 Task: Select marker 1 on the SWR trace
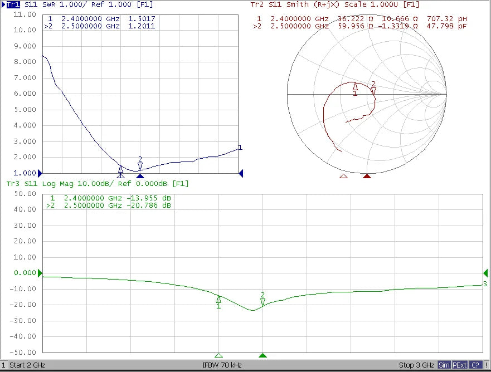click(x=120, y=169)
